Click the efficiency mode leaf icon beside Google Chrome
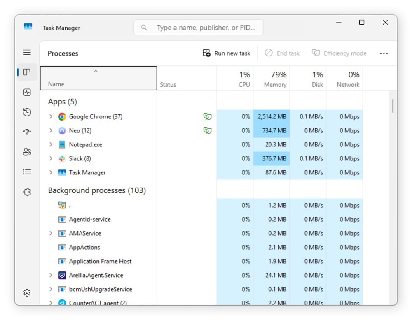 pos(207,116)
